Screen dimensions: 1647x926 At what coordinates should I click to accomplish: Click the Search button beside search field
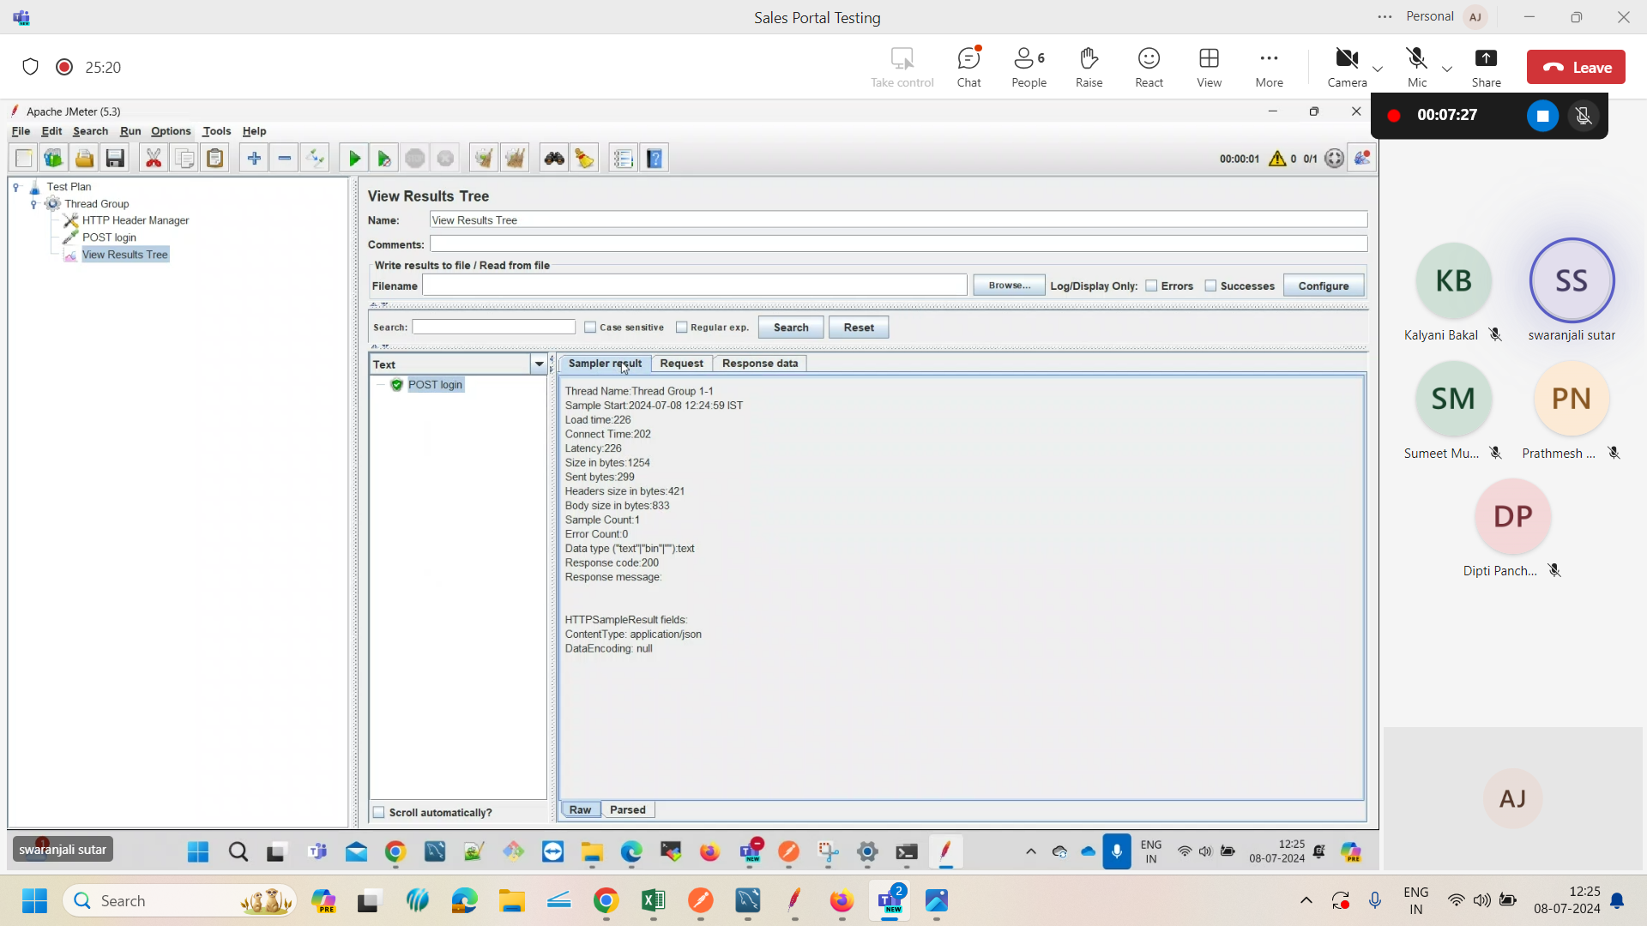(790, 328)
